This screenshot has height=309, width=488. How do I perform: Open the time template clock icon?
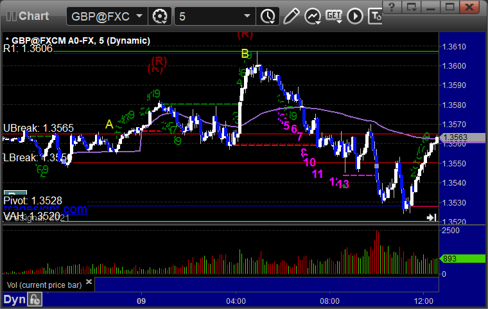pyautogui.click(x=268, y=16)
